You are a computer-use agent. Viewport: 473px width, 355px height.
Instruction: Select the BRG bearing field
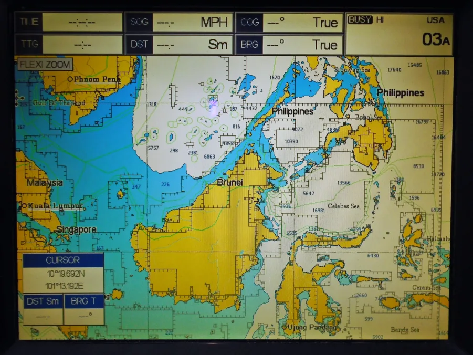(250, 44)
